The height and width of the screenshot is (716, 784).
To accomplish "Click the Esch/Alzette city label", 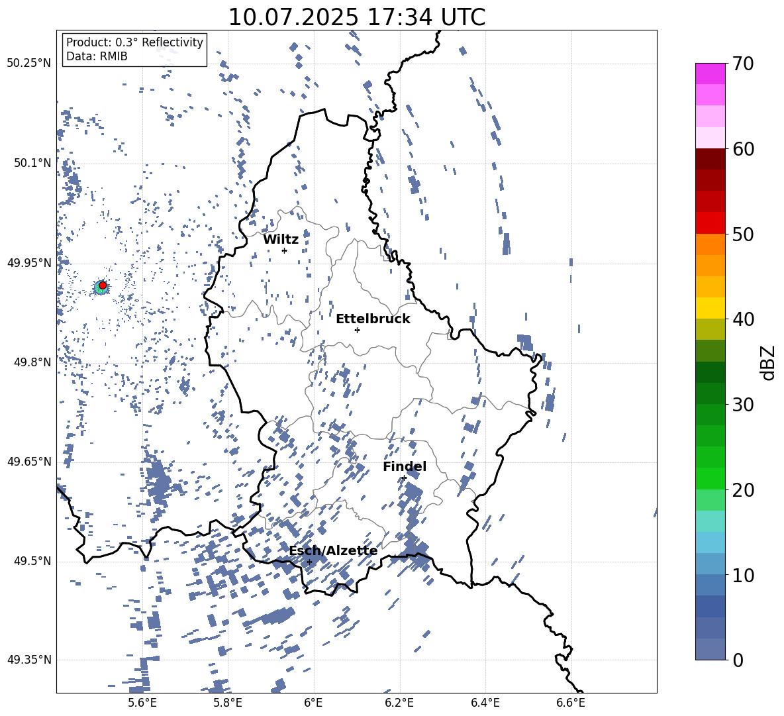I will (333, 551).
